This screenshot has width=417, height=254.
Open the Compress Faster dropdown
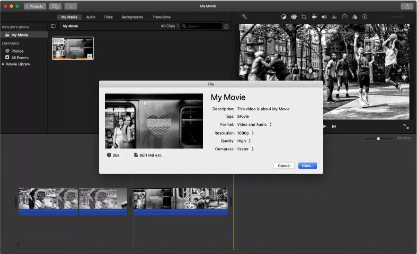246,149
